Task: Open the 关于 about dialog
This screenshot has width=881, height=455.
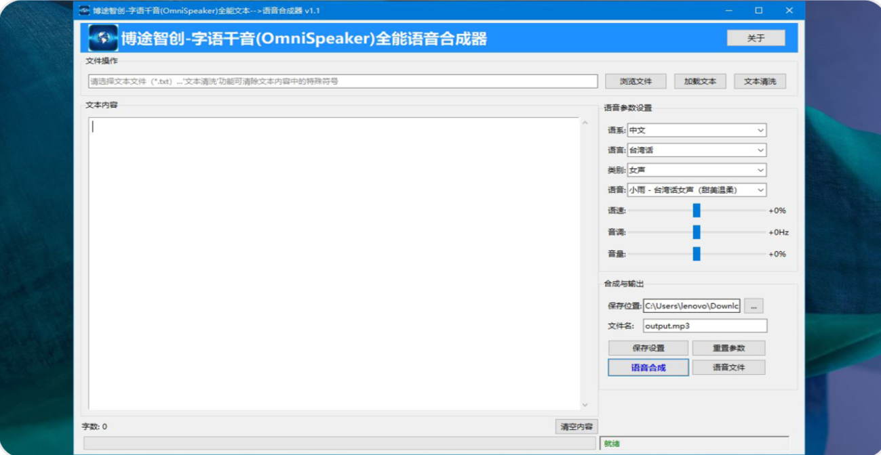Action: click(756, 38)
